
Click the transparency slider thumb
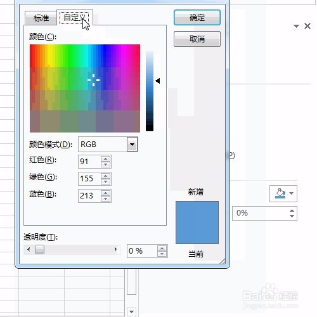coord(39,250)
